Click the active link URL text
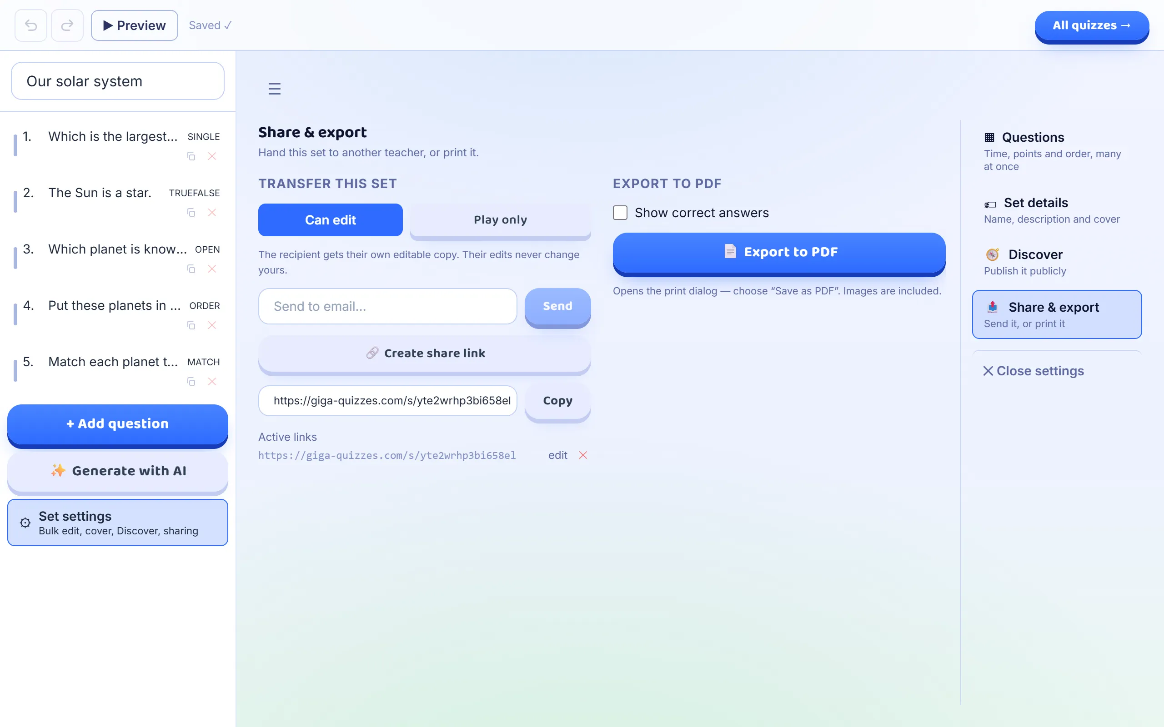1164x727 pixels. (x=387, y=455)
